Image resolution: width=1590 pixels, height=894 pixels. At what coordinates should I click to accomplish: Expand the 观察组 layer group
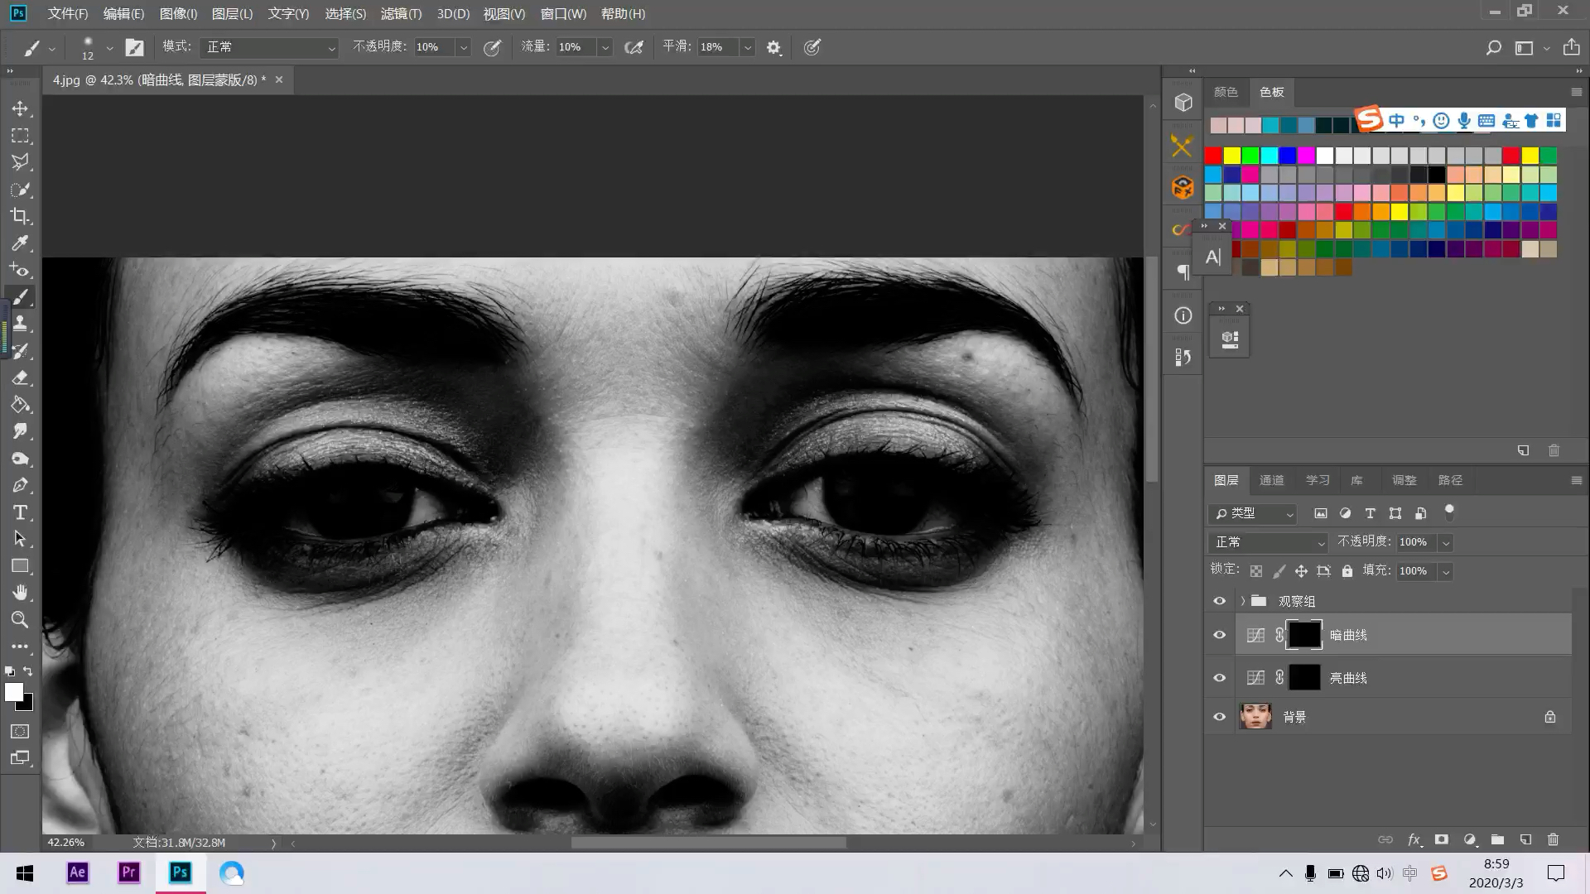click(1241, 600)
